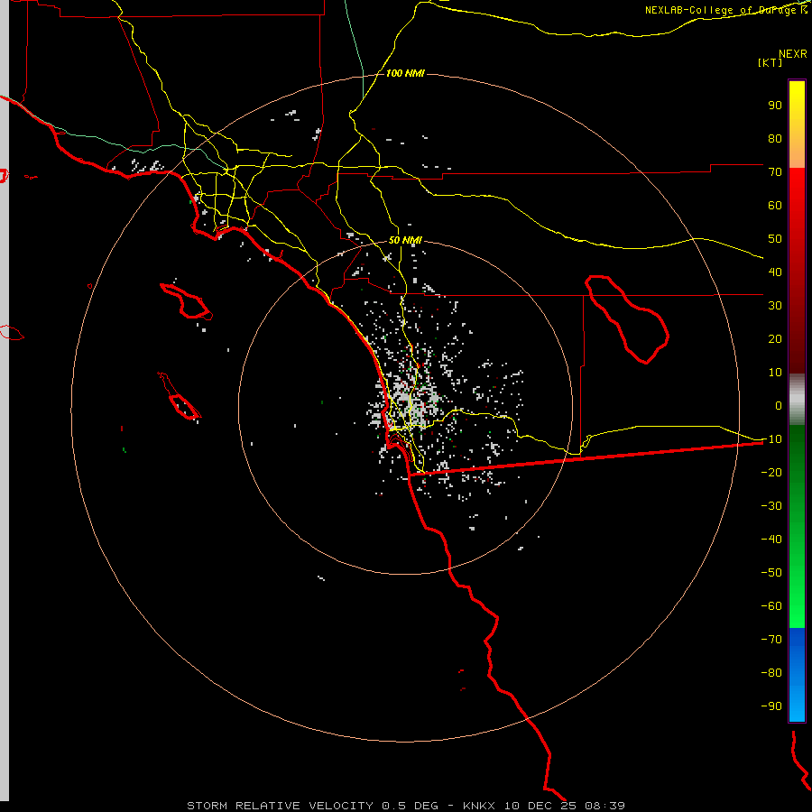This screenshot has height=812, width=812.
Task: Click the 90 value on the velocity scale
Action: [x=775, y=106]
